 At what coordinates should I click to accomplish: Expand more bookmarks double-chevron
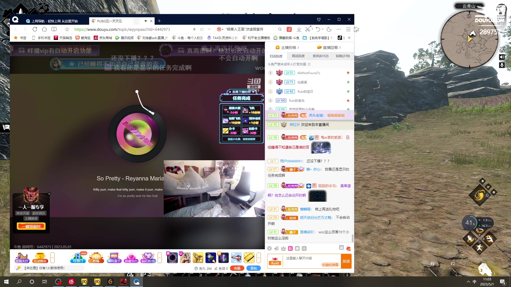[349, 38]
